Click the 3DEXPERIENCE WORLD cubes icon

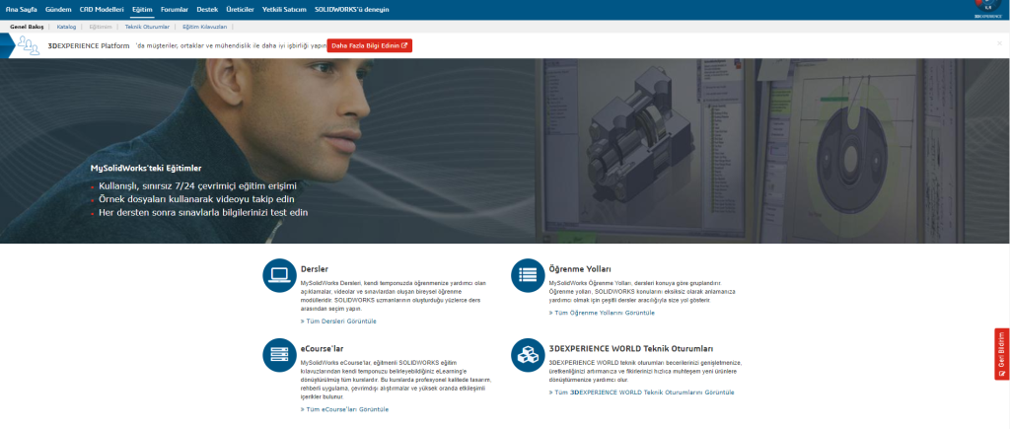(528, 355)
